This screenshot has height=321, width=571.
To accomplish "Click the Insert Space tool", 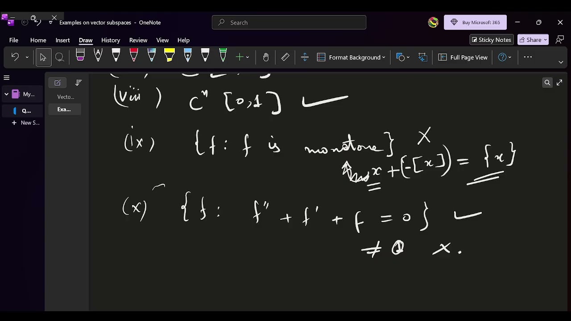I will click(x=305, y=57).
